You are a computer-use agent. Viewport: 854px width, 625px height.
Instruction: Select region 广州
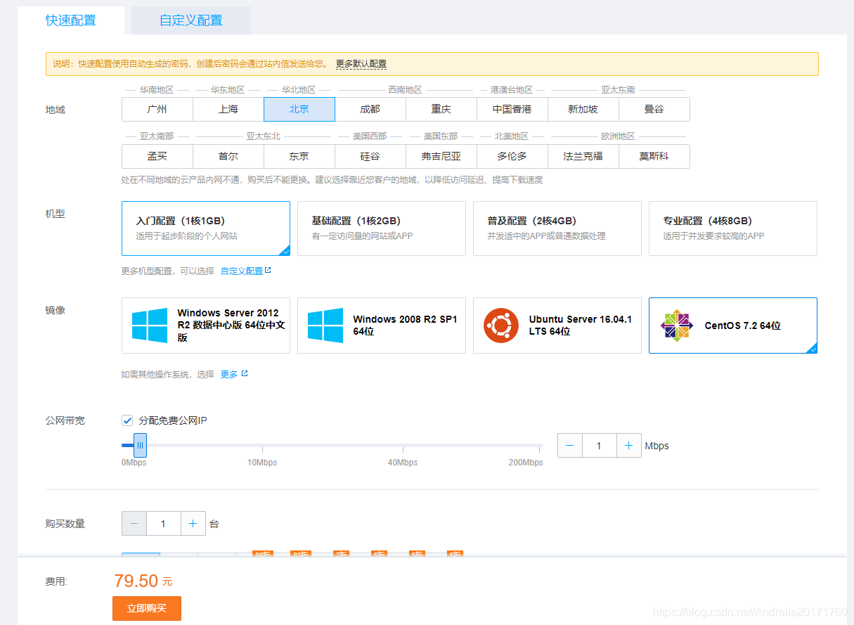[157, 110]
